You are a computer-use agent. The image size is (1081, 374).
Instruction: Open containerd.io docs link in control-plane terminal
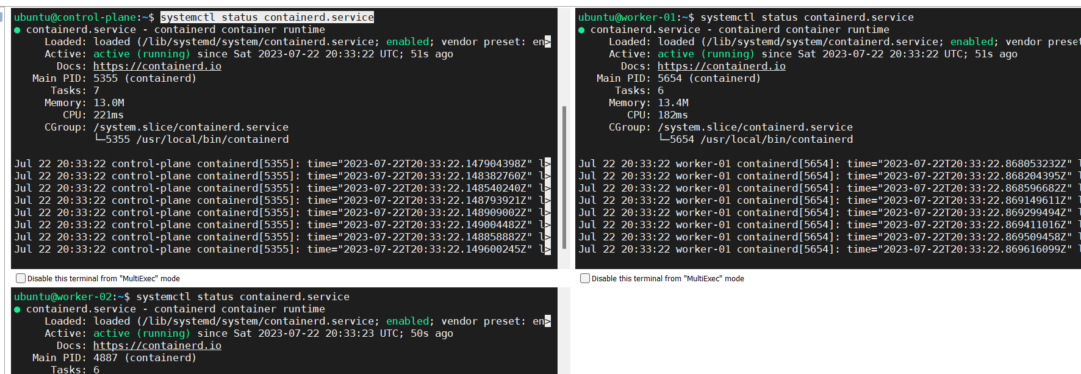tap(157, 66)
